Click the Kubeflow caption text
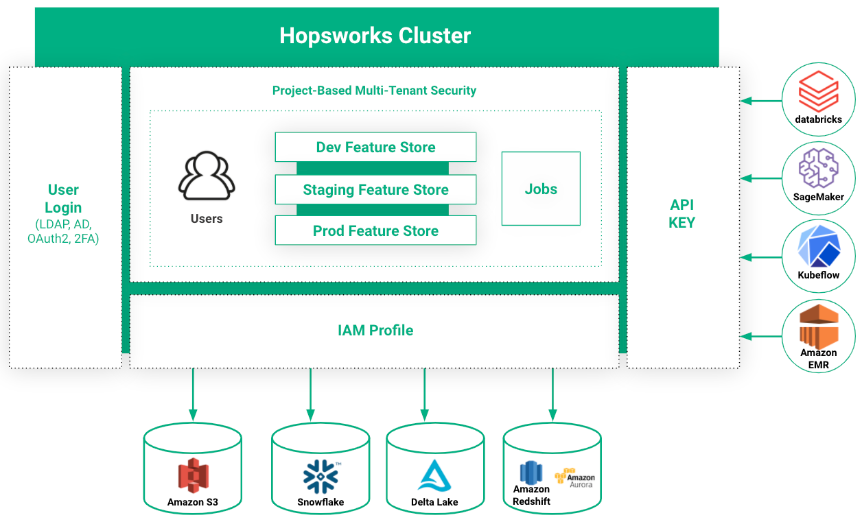 point(818,275)
